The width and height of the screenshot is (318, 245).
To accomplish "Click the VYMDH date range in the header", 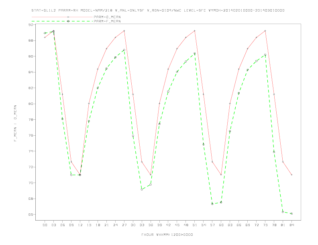I will (247, 10).
